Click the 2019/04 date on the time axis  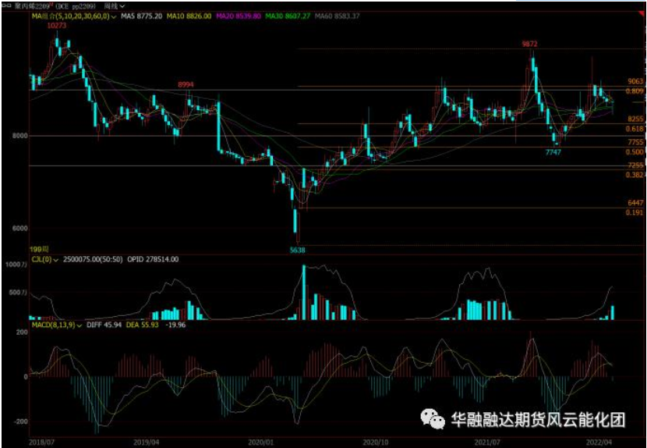[147, 443]
